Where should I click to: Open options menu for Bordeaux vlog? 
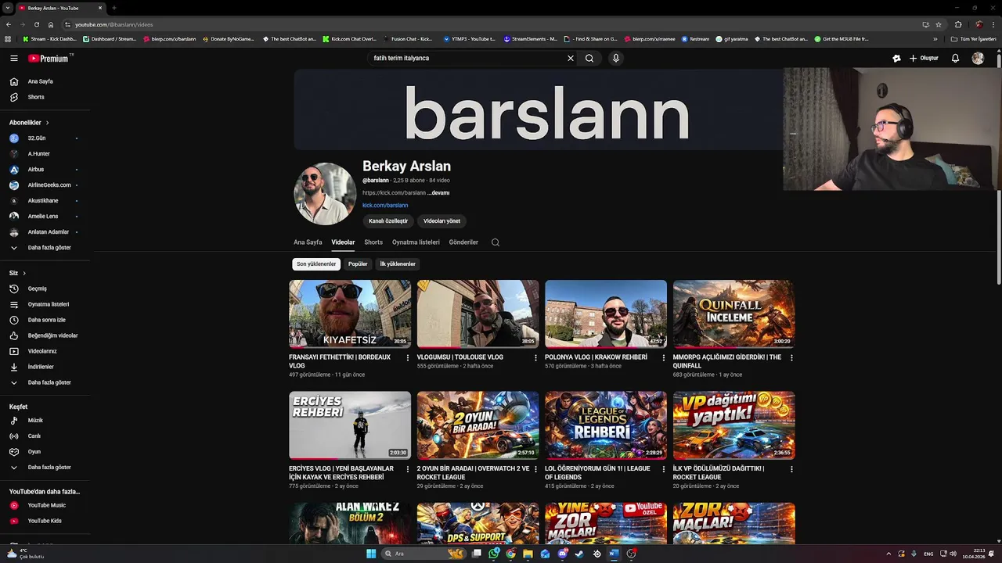coord(407,358)
